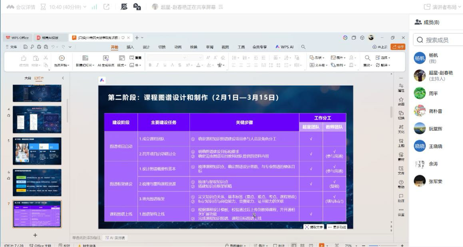This screenshot has height=247, width=463.
Task: Toggle underline formatting in the ribbon
Action: pos(165,65)
